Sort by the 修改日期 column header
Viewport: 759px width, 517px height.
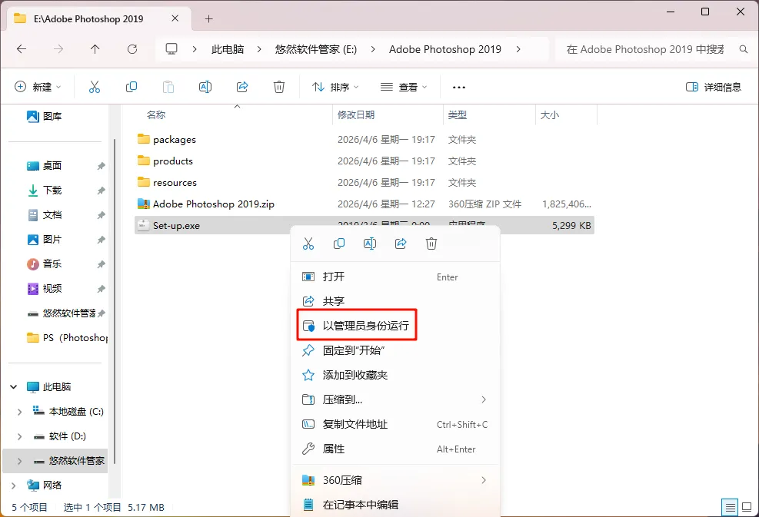[388, 115]
